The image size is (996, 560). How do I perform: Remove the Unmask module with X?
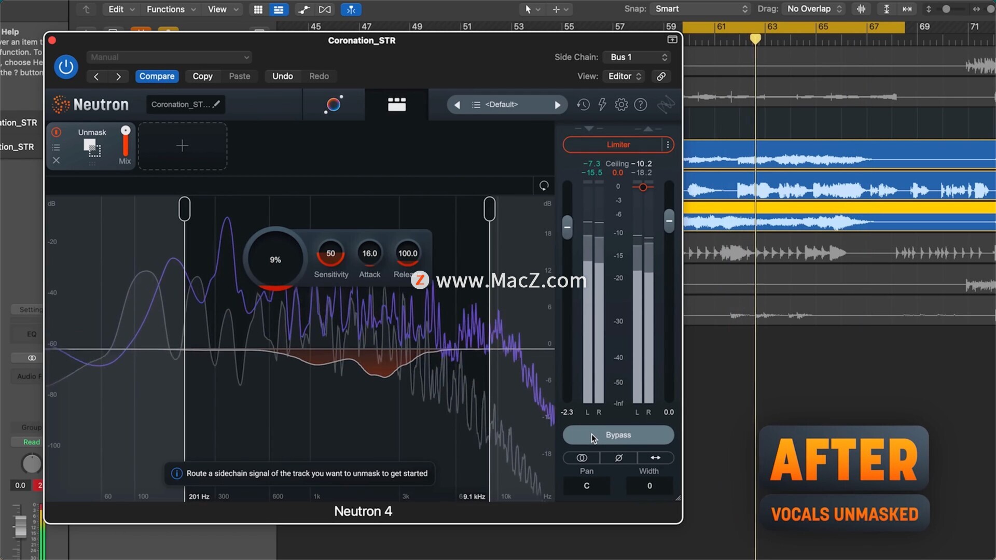[x=56, y=161]
